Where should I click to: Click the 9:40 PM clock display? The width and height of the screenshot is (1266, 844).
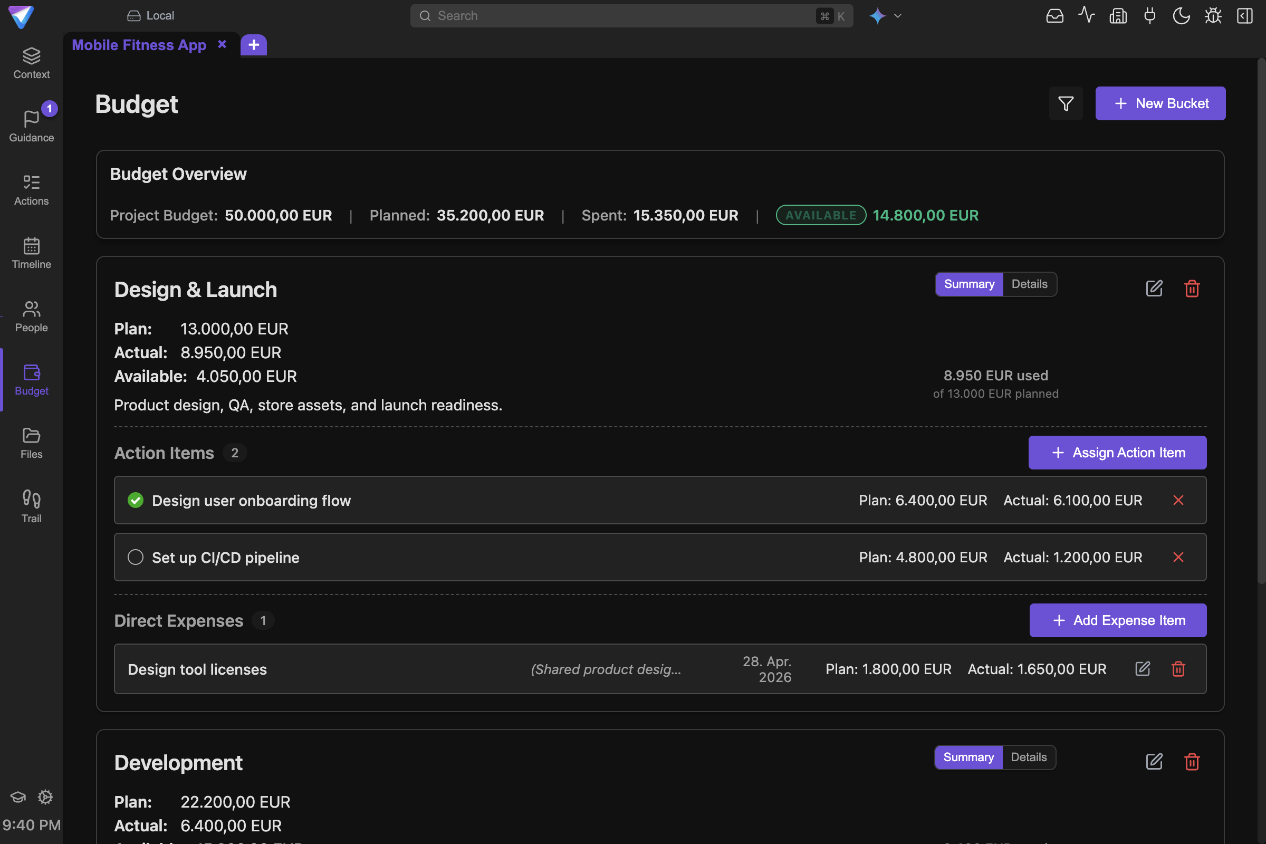click(31, 824)
